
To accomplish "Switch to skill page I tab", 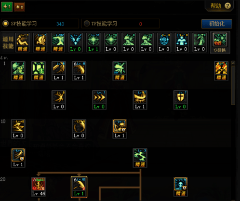I will point(7,7).
